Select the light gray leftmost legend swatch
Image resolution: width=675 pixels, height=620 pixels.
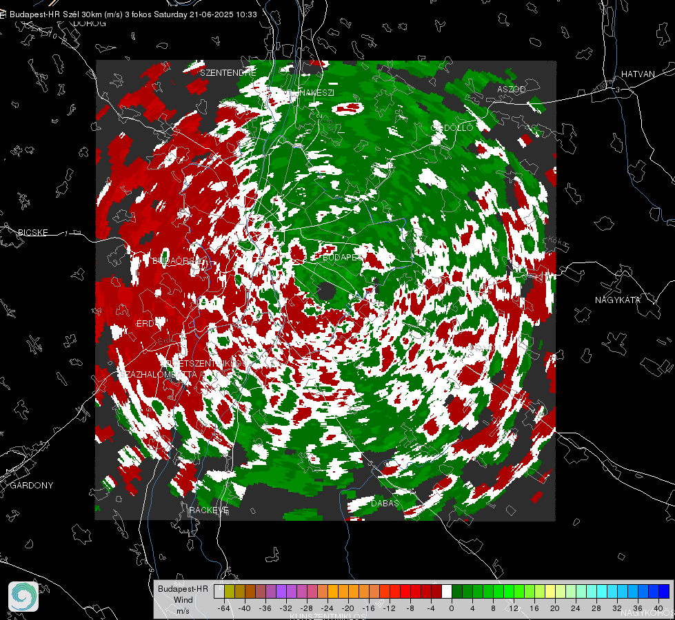219,591
